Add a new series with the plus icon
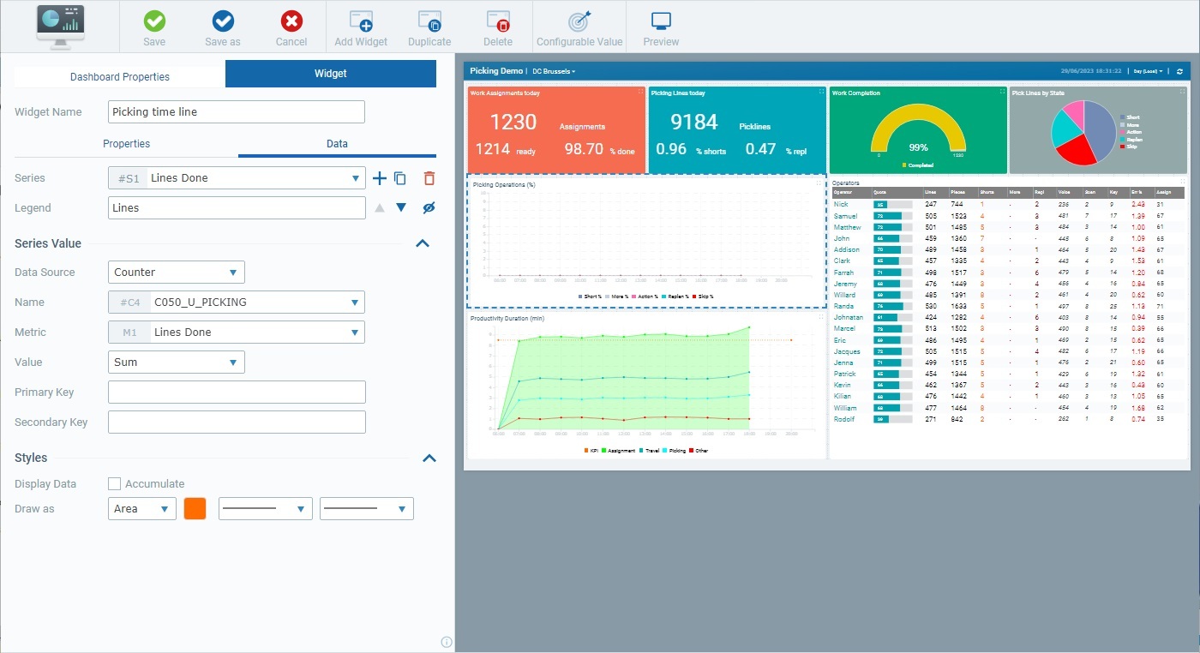 click(x=380, y=178)
